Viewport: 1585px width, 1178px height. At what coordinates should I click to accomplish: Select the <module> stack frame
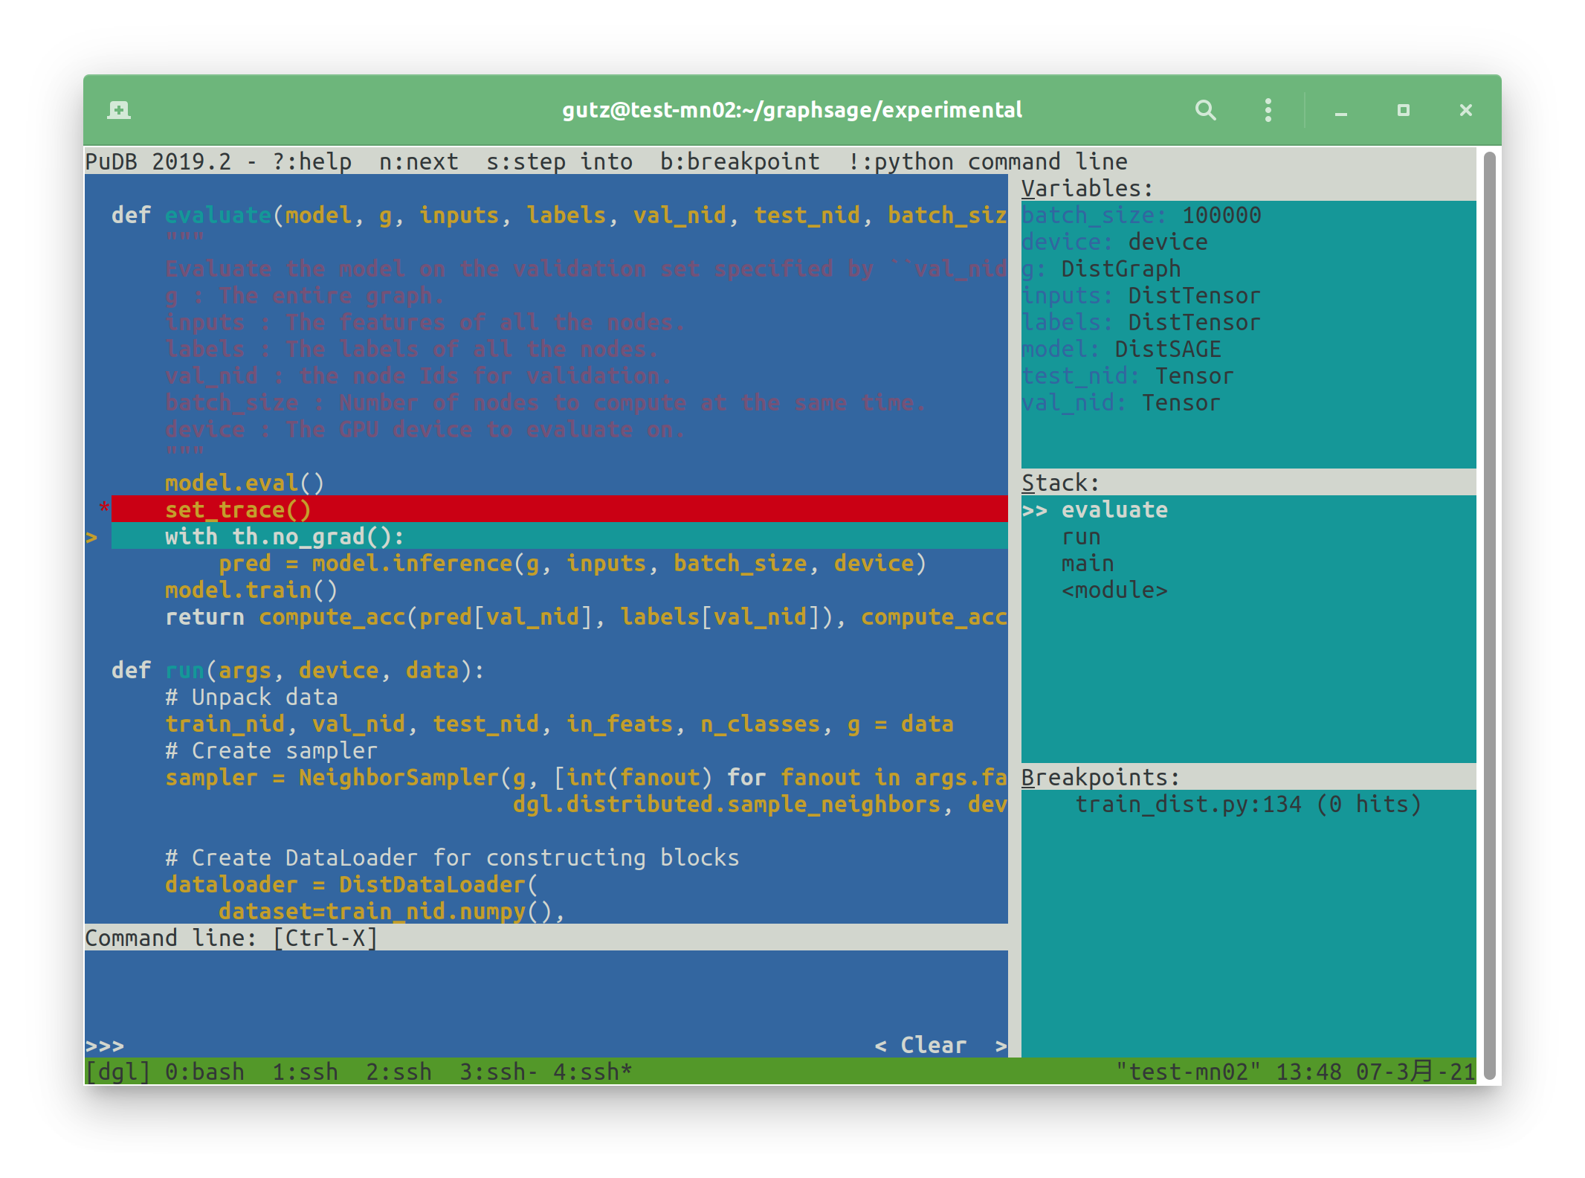pos(1249,590)
